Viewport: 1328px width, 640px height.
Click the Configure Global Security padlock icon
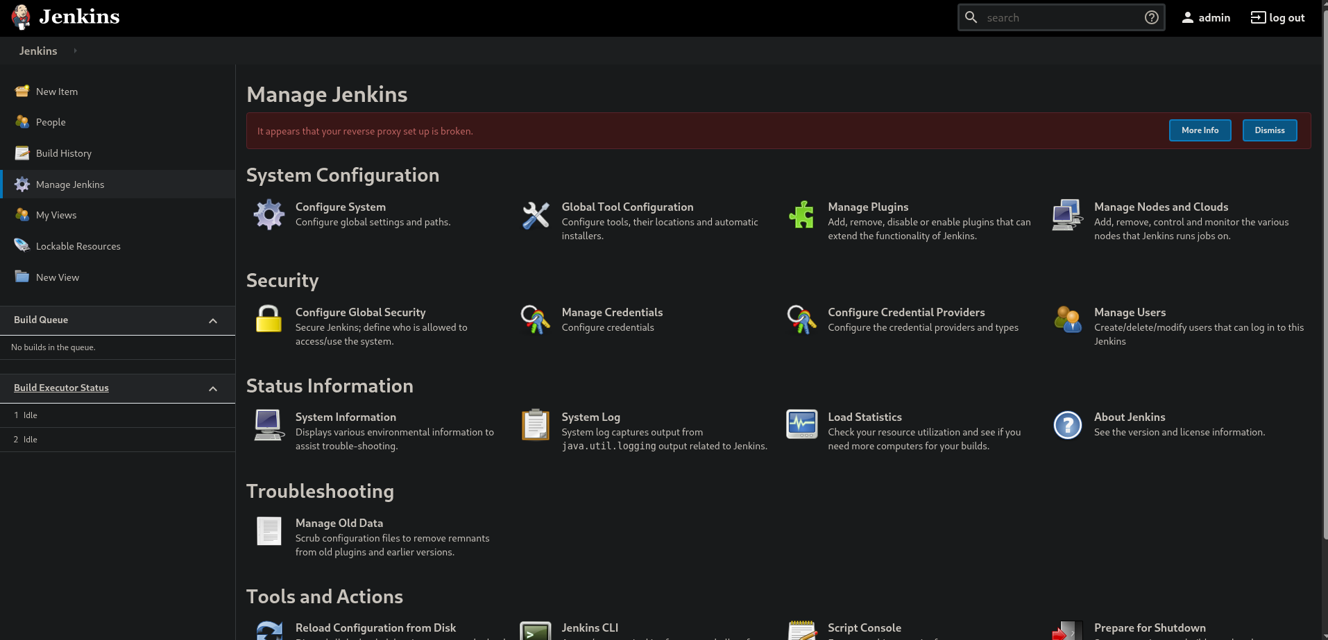(269, 320)
